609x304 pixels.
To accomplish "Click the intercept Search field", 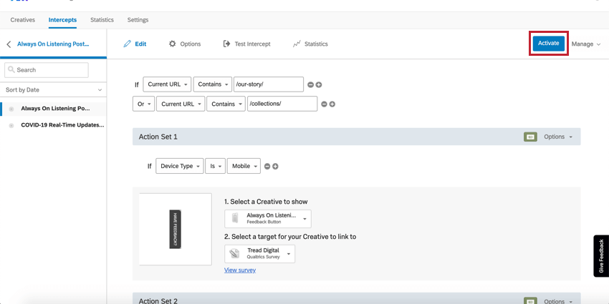I will (47, 70).
